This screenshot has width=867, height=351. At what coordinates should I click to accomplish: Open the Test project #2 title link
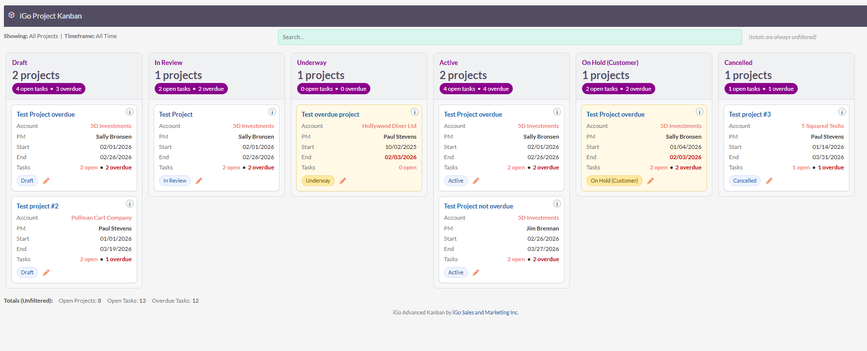coord(38,206)
